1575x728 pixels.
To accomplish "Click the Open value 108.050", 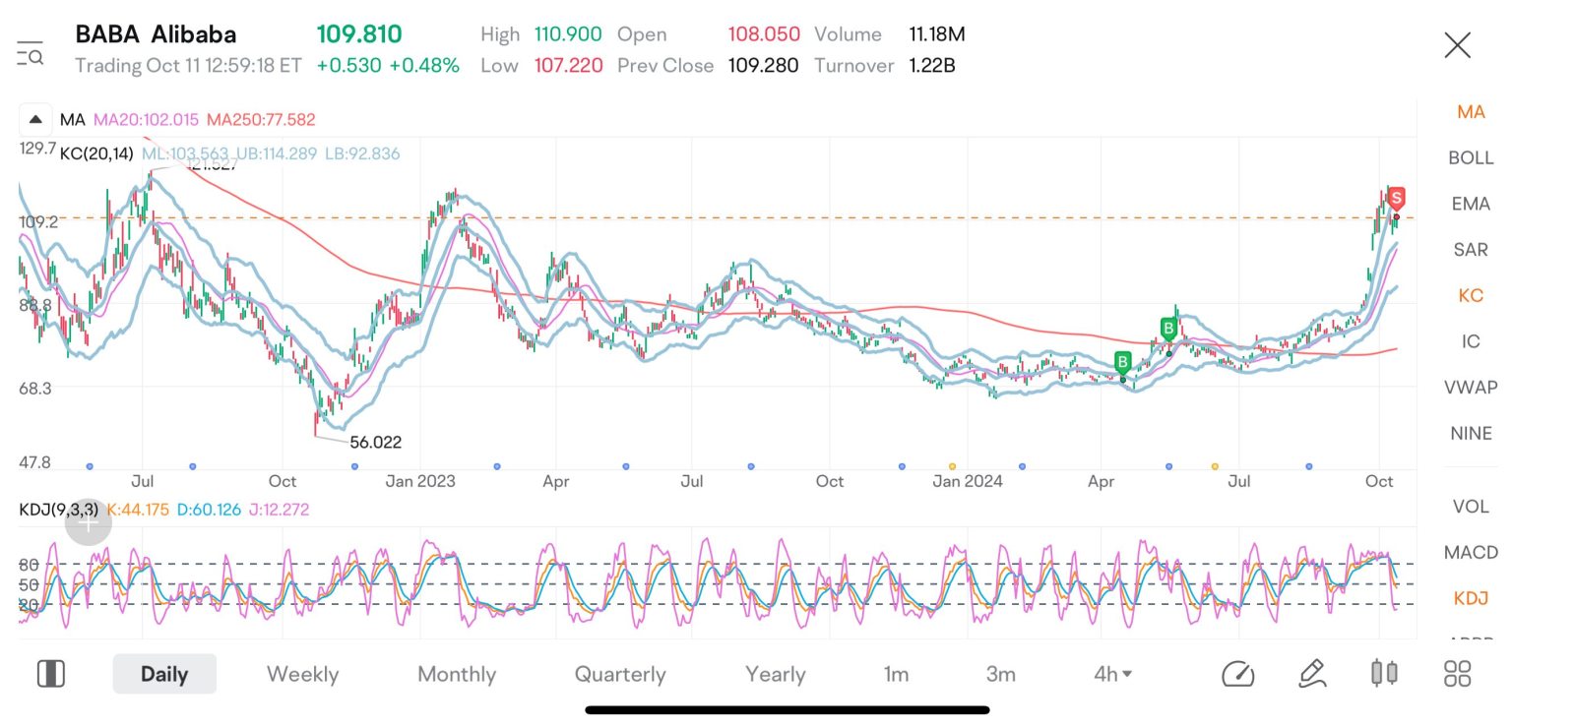I will [x=764, y=34].
